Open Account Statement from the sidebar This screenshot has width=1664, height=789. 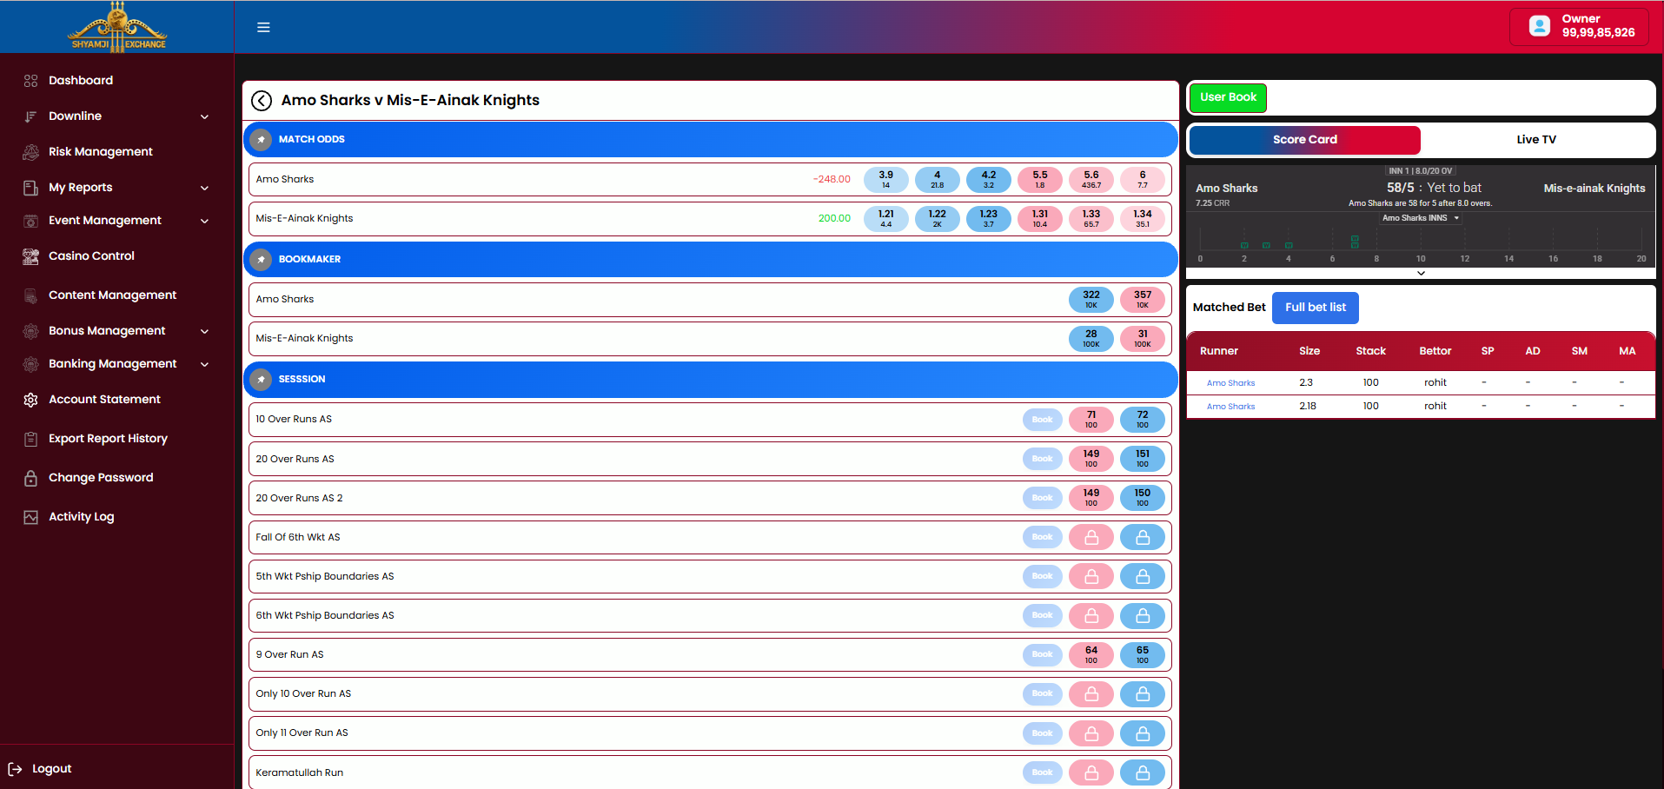(x=104, y=400)
